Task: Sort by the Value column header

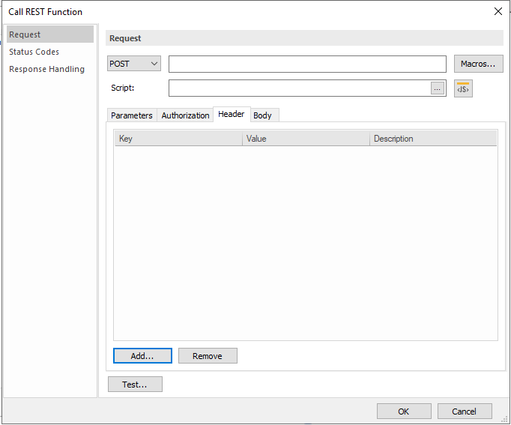Action: tap(306, 139)
